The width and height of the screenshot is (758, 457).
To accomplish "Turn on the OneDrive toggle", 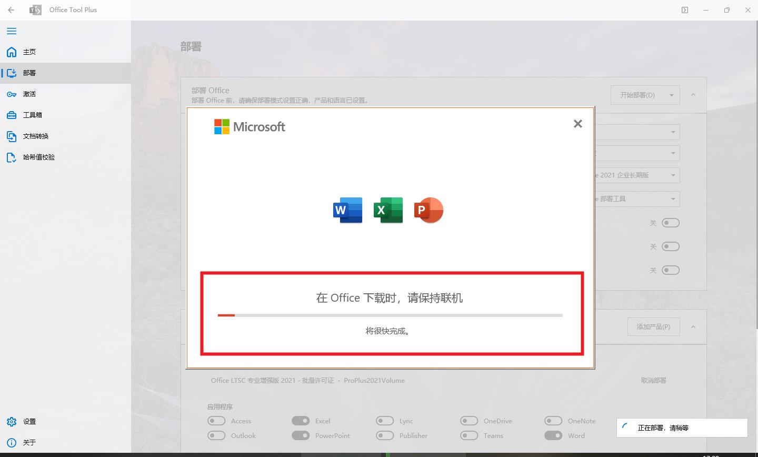I will tap(469, 421).
